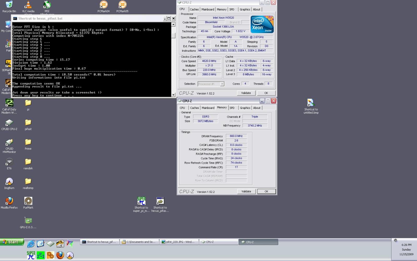
Task: Click the orange gears quick launch icon
Action: point(50,255)
